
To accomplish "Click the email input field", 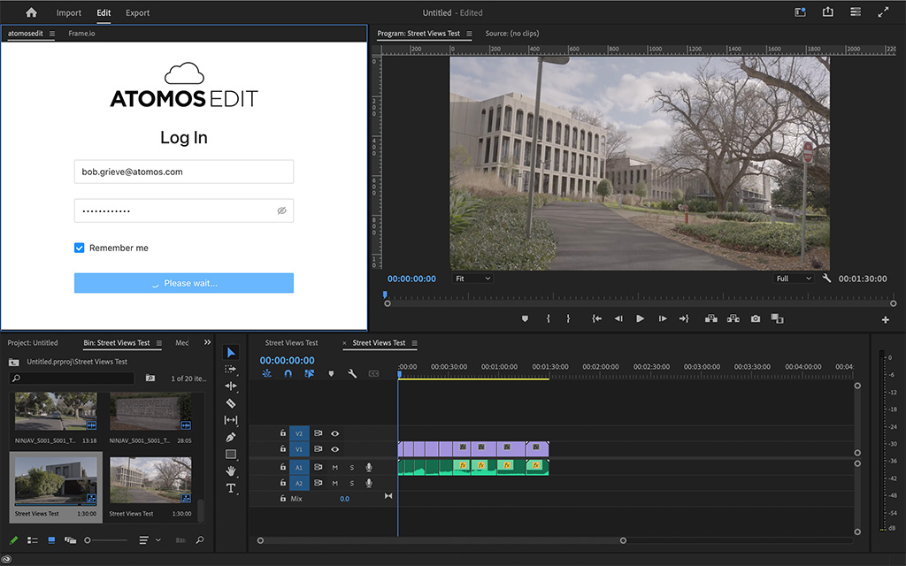I will point(184,172).
